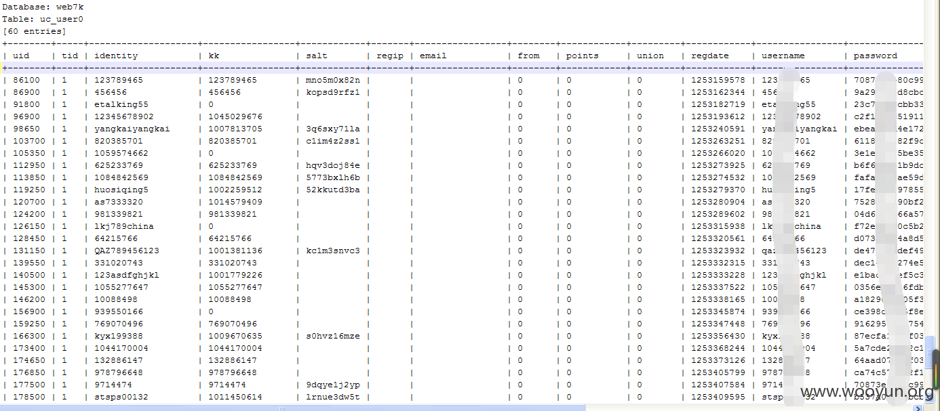Select salt value 3q6sxy711a

click(x=333, y=129)
